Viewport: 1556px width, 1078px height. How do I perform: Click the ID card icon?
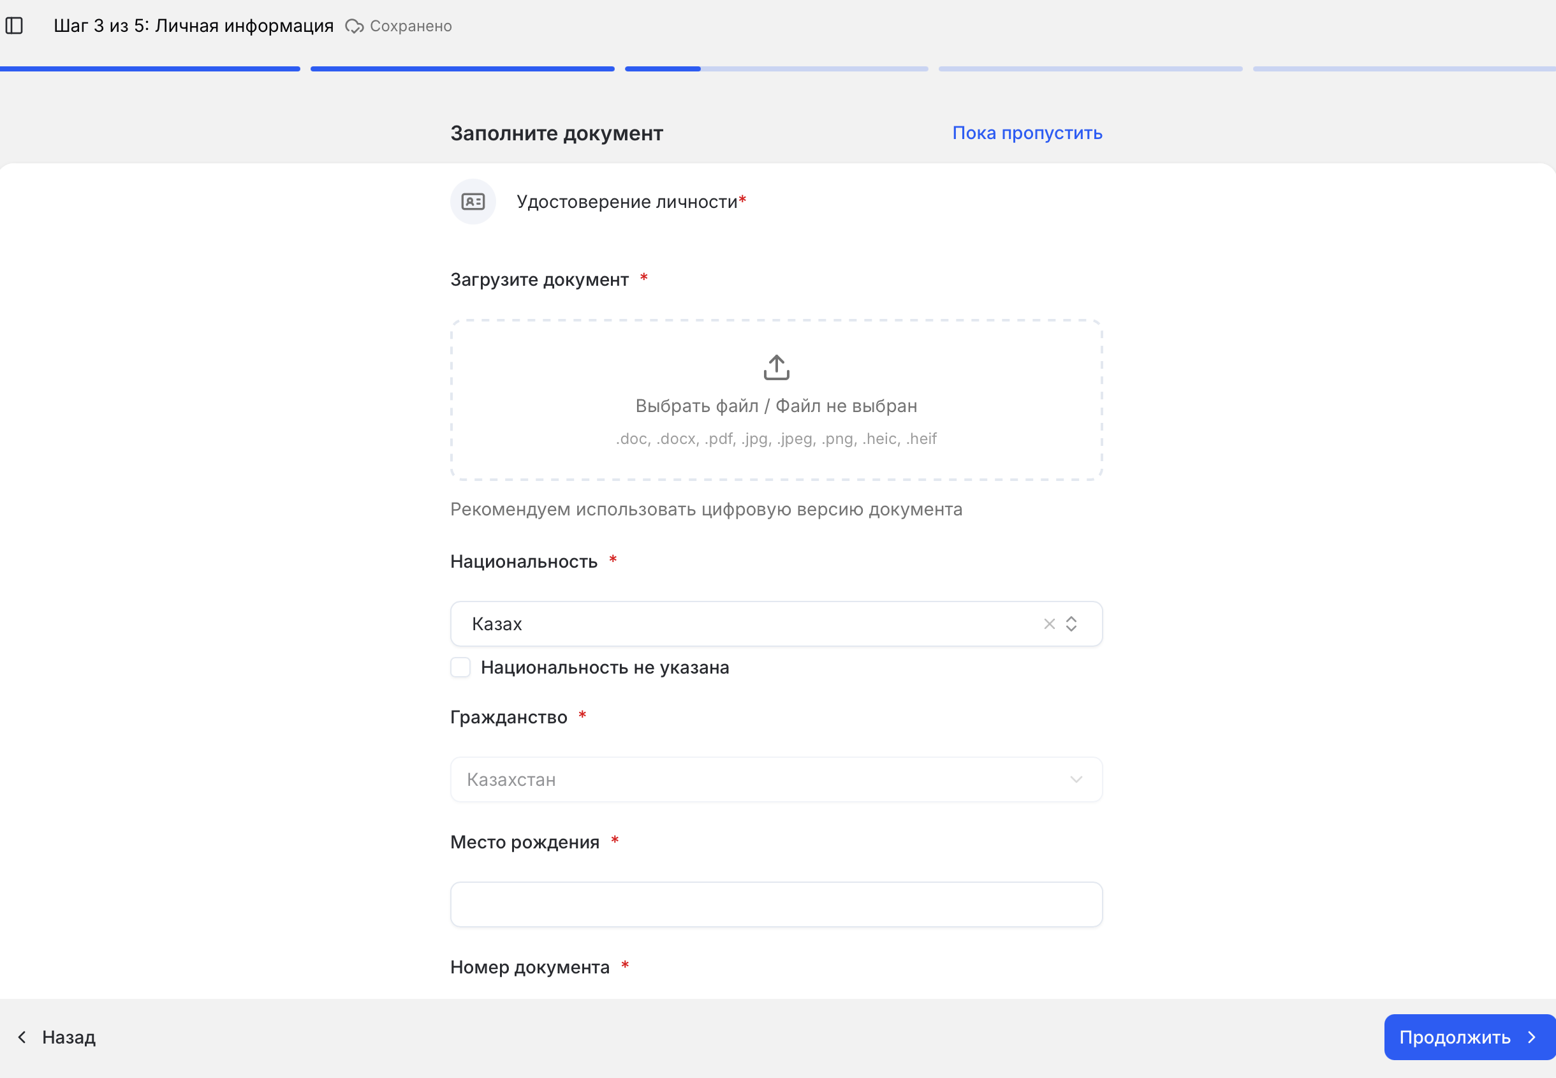pos(473,202)
